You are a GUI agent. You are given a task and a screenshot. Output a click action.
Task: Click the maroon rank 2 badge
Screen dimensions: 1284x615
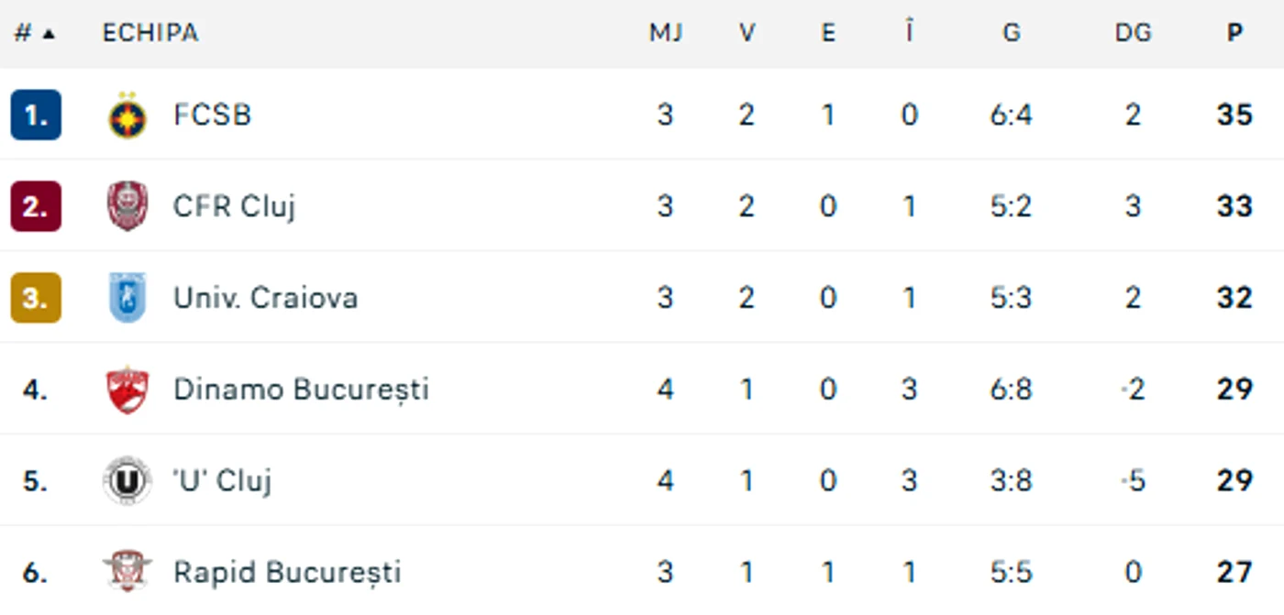pos(36,206)
